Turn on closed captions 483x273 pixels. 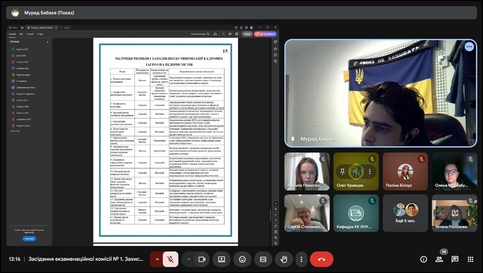263,259
